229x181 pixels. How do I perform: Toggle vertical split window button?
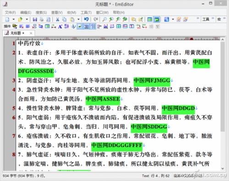(131, 27)
